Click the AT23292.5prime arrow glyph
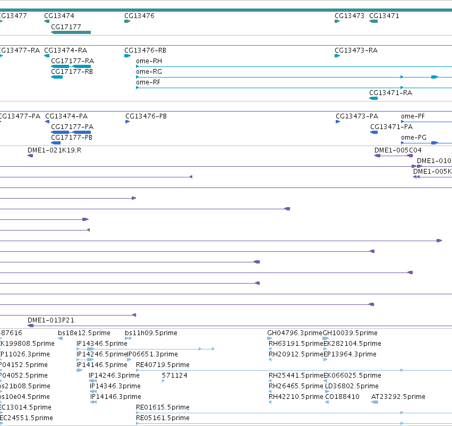The image size is (452, 426). pyautogui.click(x=374, y=403)
